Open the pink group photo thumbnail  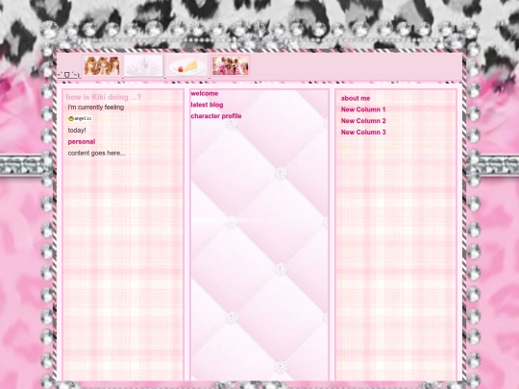(231, 65)
